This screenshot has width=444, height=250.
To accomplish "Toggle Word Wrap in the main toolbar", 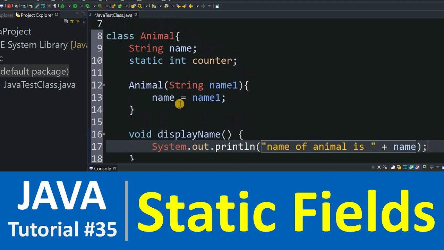I will coord(43,6).
